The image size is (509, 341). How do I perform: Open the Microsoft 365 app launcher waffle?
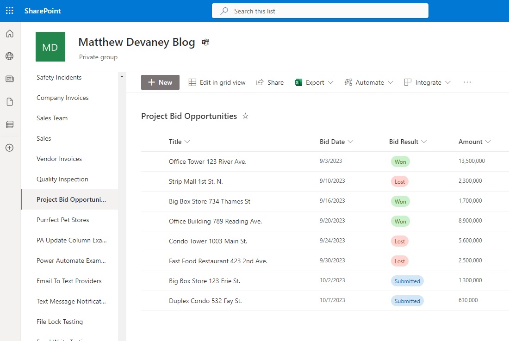[x=9, y=10]
